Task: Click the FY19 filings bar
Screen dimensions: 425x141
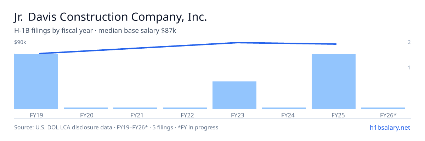Action: click(x=36, y=81)
